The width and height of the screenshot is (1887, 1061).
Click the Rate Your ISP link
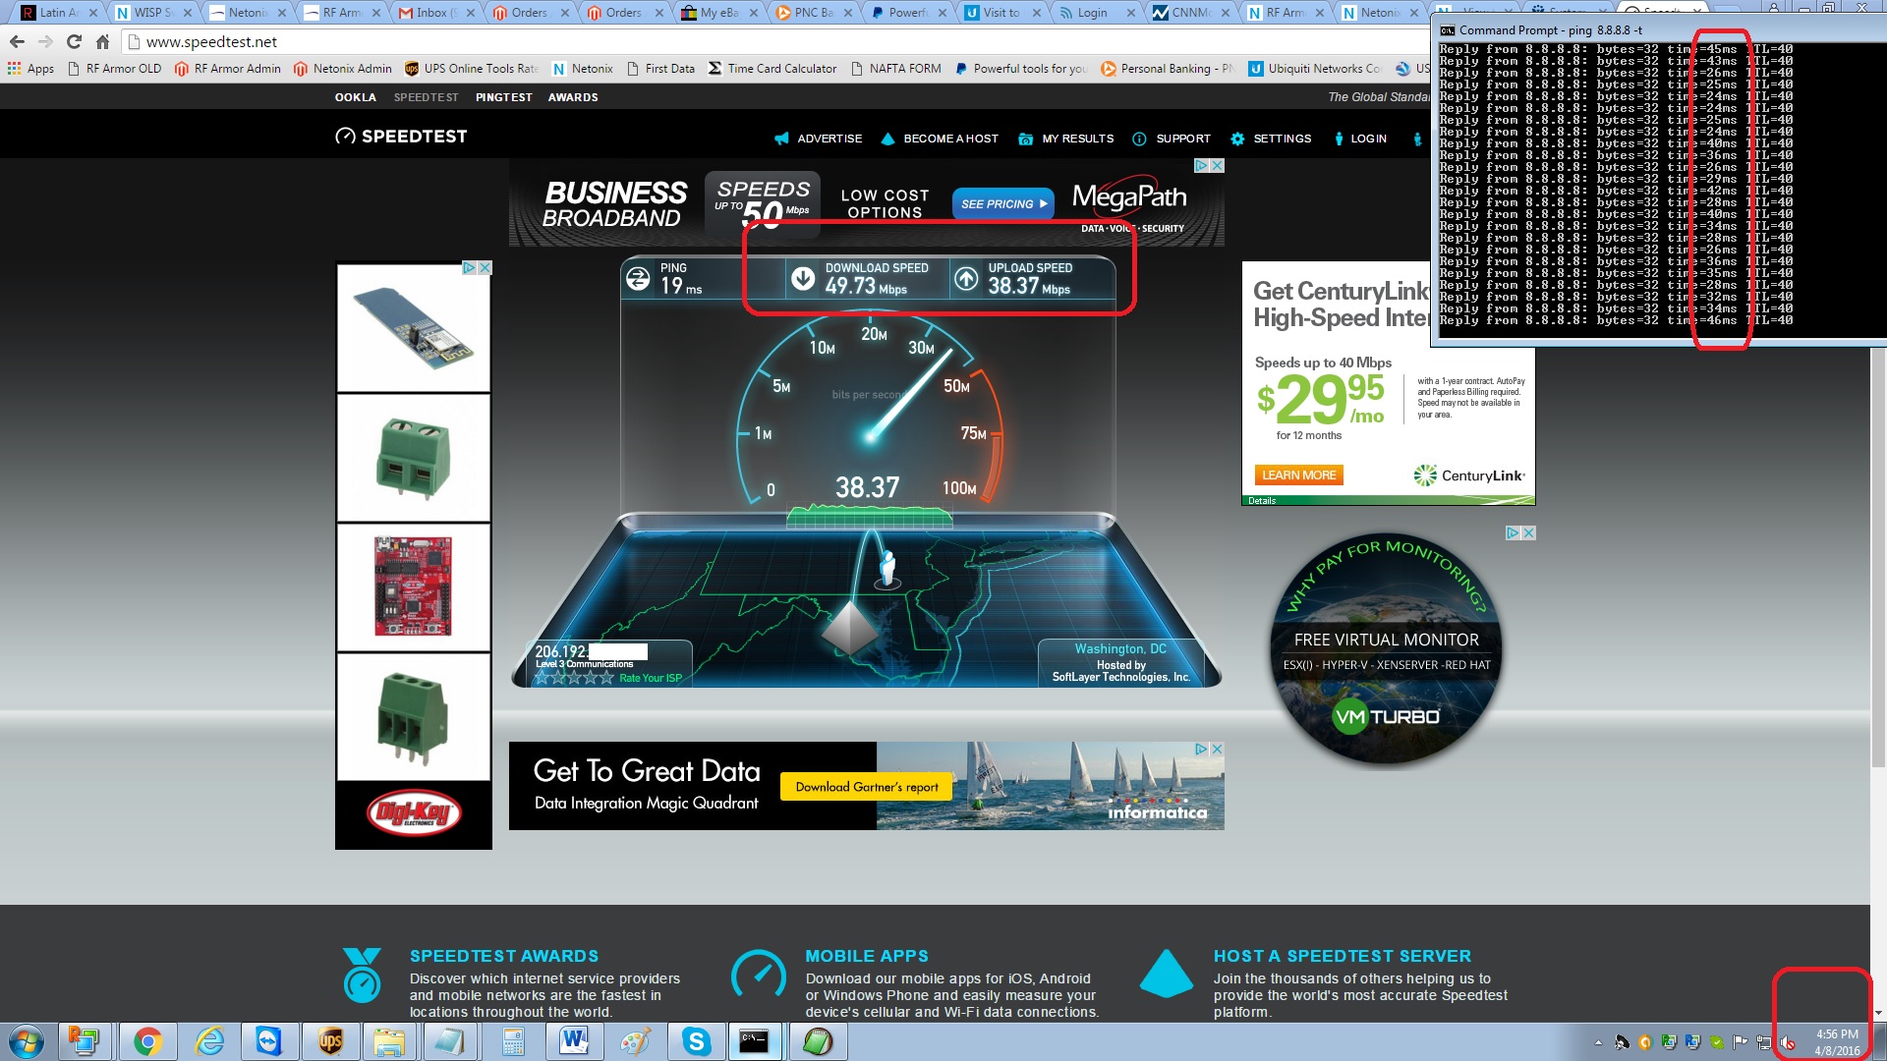point(650,678)
